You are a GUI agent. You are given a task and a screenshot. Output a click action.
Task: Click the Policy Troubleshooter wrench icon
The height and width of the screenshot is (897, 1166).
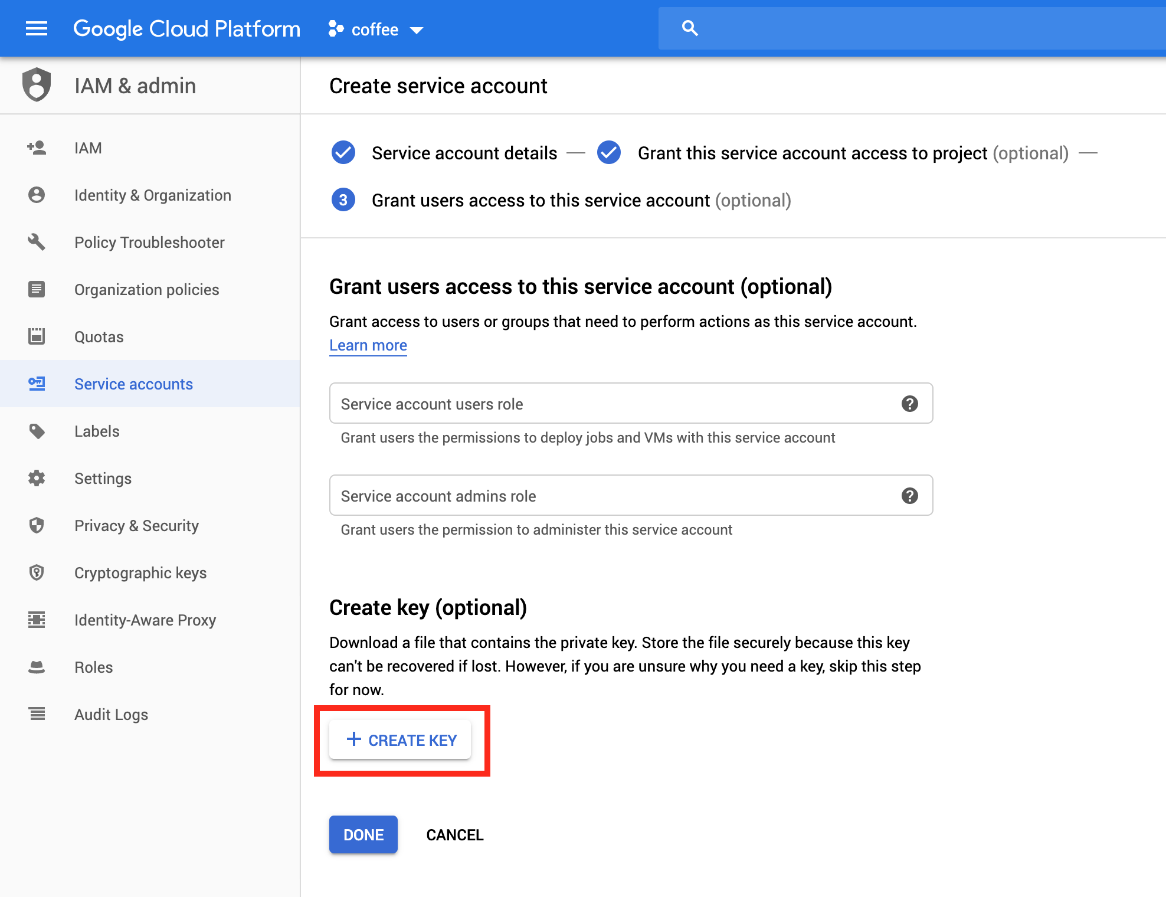click(x=37, y=242)
